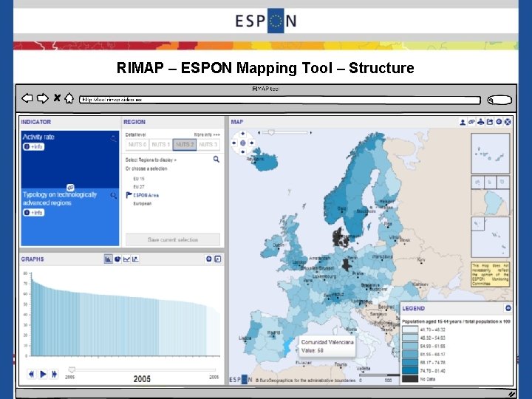Click the browser stop X icon
The height and width of the screenshot is (399, 532).
57,98
